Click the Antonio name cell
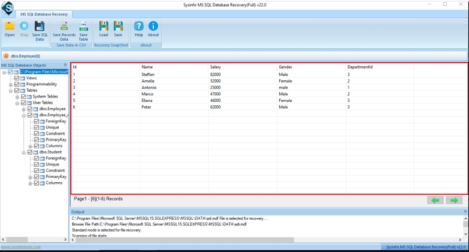This screenshot has height=252, width=469. (149, 88)
